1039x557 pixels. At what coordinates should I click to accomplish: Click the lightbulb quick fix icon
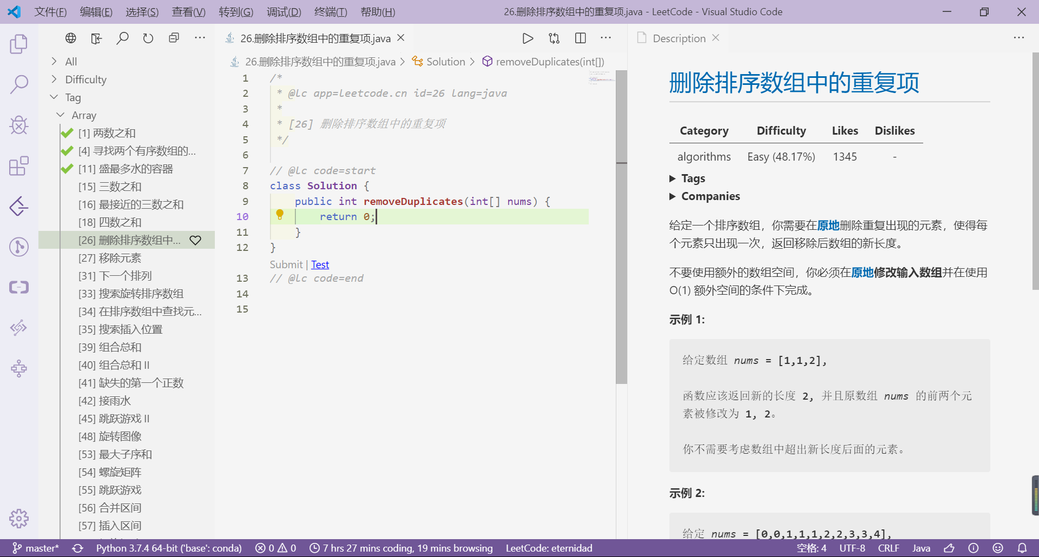[x=280, y=215]
